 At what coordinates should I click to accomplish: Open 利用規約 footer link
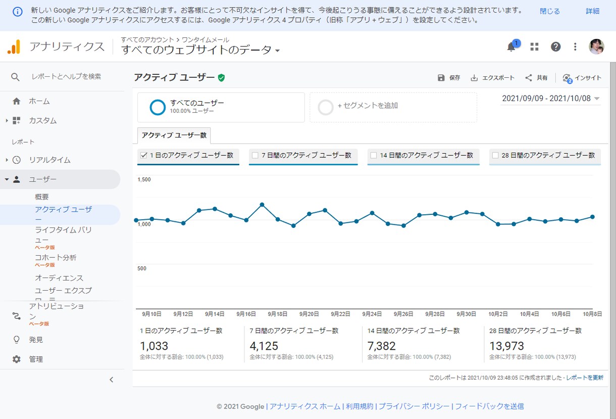(360, 406)
